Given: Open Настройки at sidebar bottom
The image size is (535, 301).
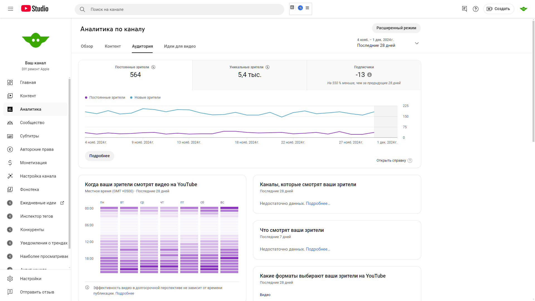Looking at the screenshot, I should (36, 279).
